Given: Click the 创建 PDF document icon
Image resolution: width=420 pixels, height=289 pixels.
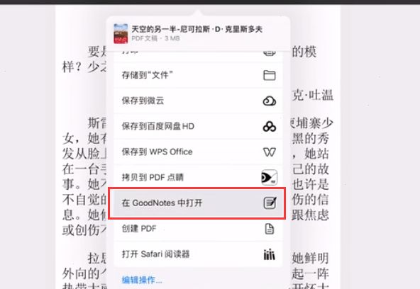Looking at the screenshot, I should (x=269, y=229).
